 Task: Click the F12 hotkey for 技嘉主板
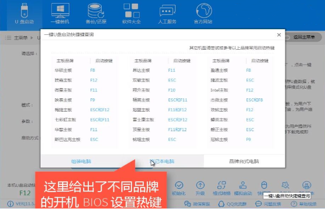93,80
